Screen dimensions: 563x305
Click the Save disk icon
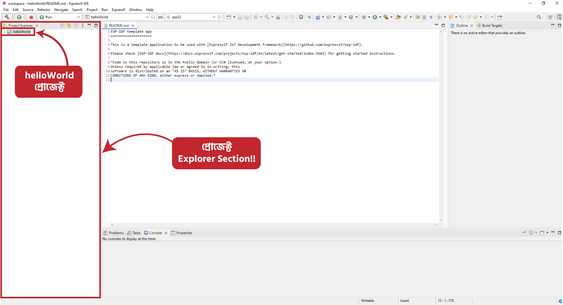240,17
